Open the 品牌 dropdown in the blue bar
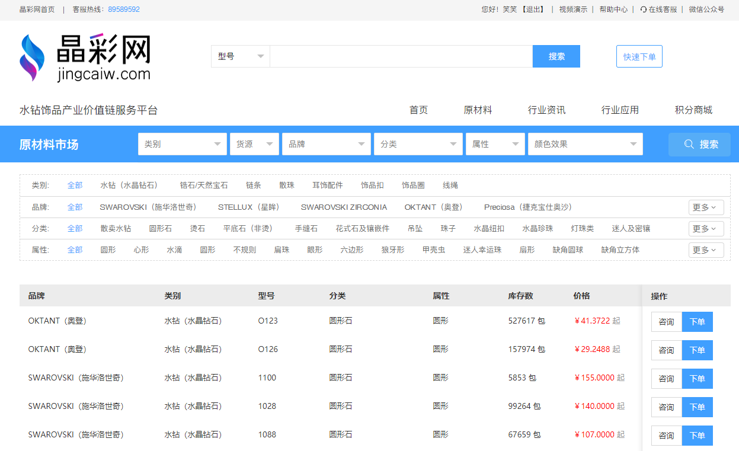This screenshot has width=739, height=451. (x=327, y=144)
